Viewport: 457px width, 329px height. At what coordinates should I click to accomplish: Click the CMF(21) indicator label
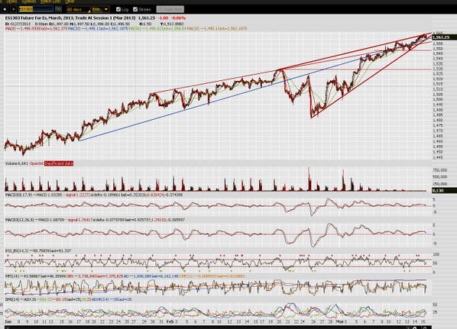coord(186,276)
